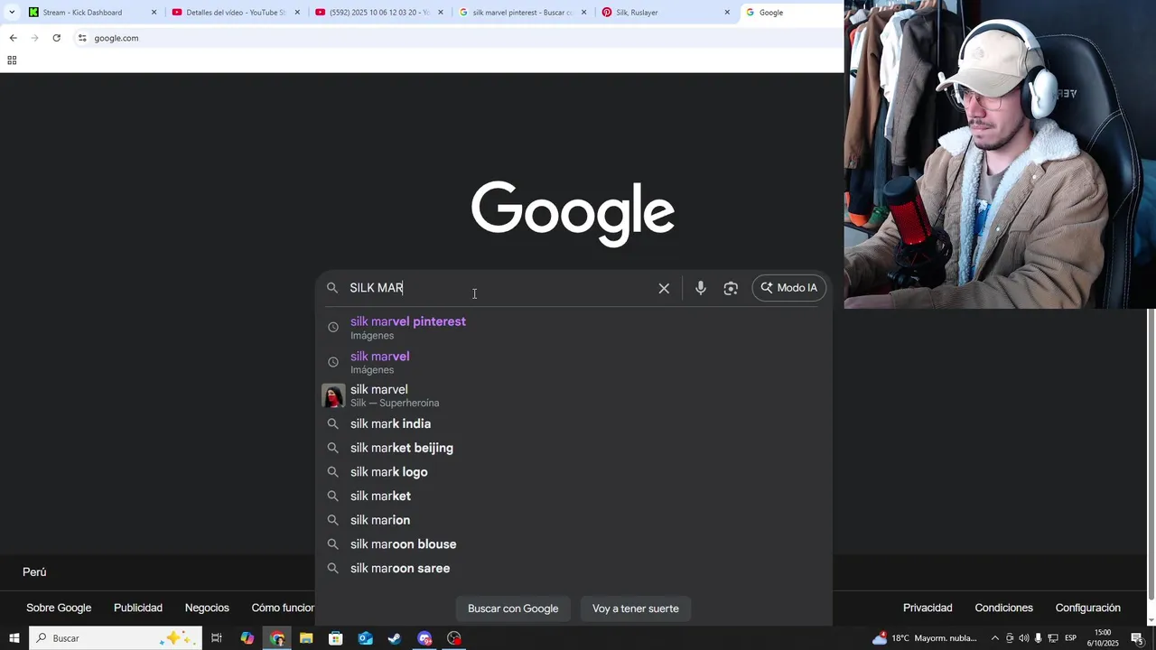Go back with the browser back arrow

click(x=13, y=38)
